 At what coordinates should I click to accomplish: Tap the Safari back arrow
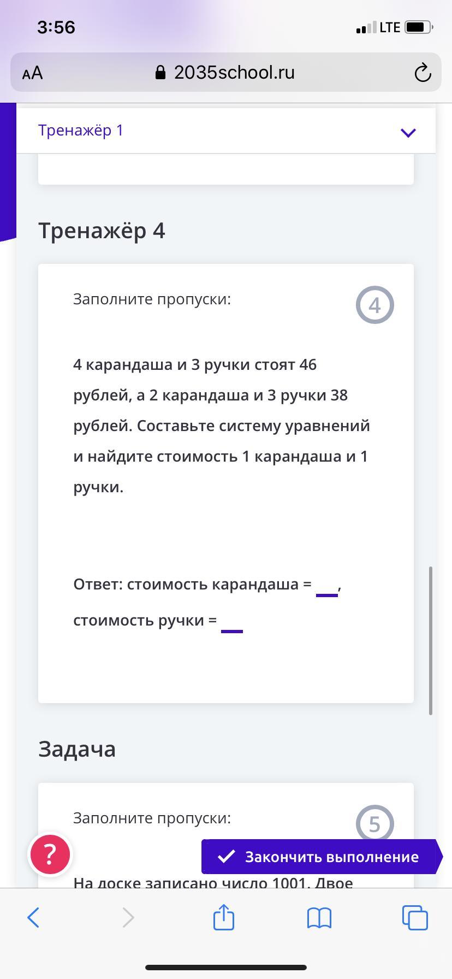[x=33, y=917]
